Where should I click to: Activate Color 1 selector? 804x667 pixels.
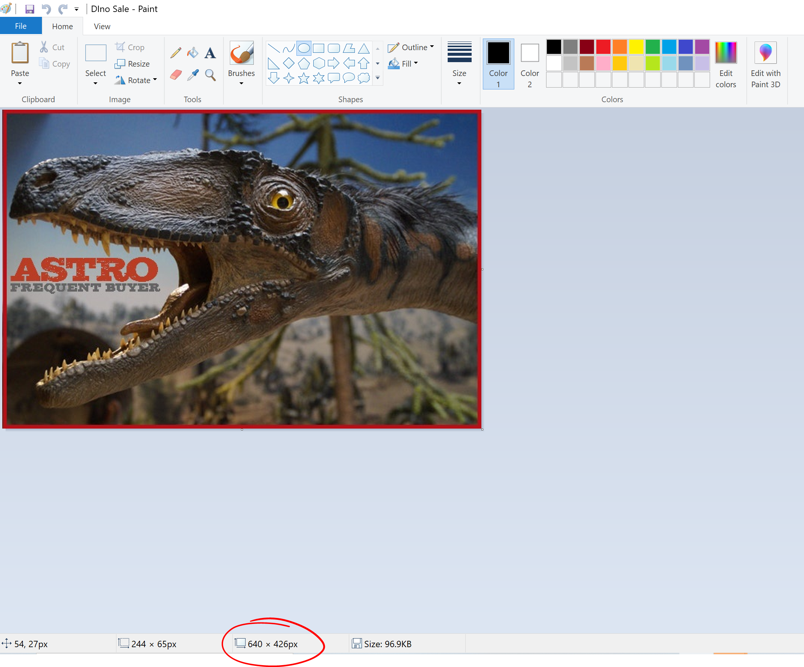(498, 64)
